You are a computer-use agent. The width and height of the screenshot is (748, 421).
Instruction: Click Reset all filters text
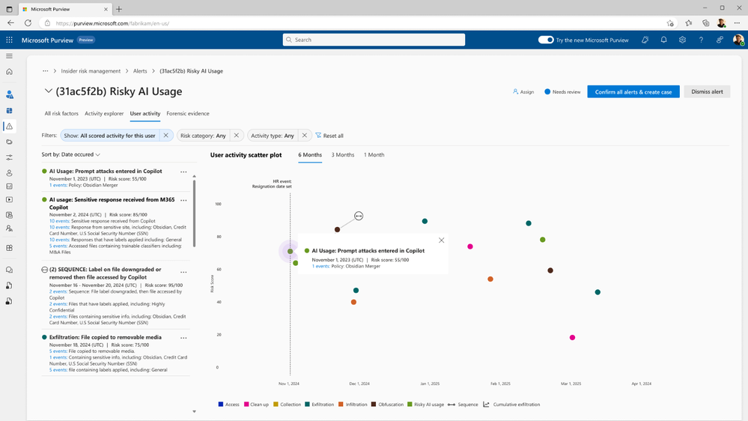(333, 136)
